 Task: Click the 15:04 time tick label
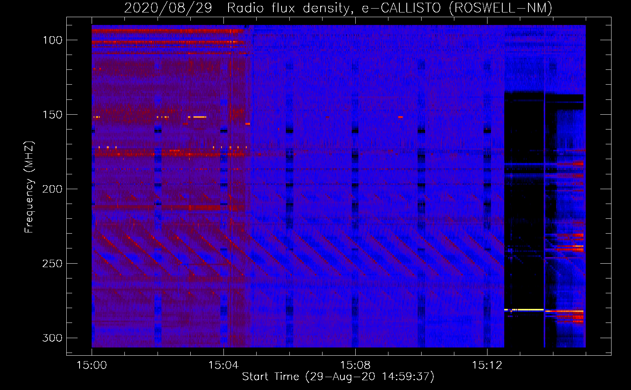(x=223, y=365)
